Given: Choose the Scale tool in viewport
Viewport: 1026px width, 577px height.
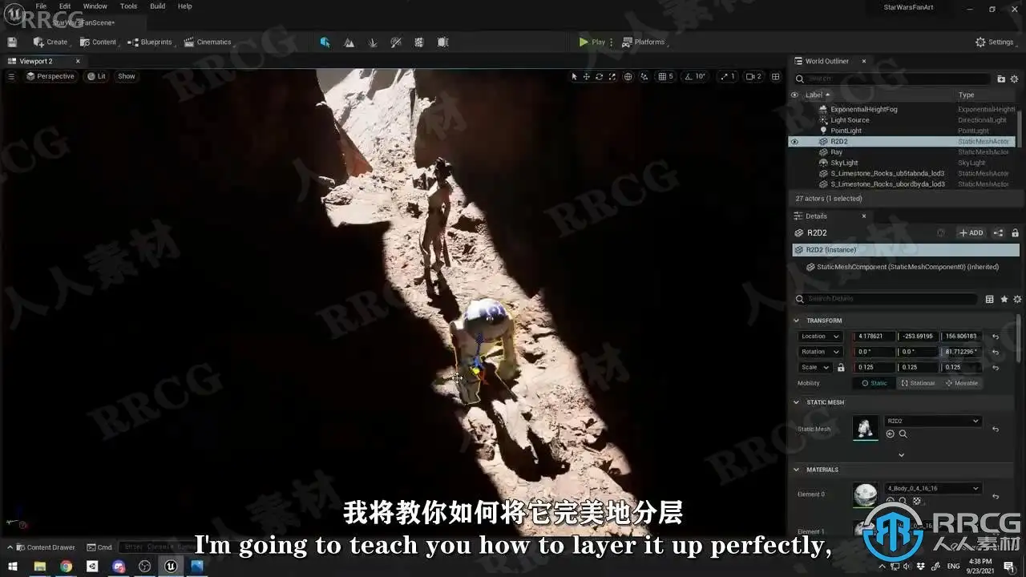Looking at the screenshot, I should [x=612, y=76].
